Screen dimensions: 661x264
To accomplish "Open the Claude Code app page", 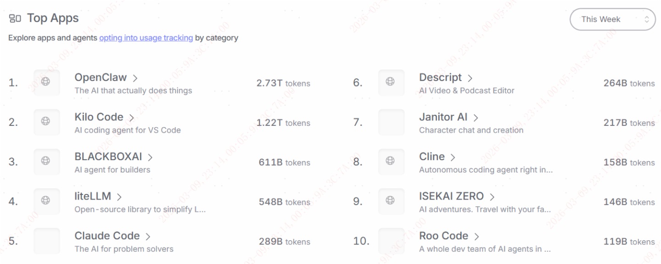I will 107,236.
